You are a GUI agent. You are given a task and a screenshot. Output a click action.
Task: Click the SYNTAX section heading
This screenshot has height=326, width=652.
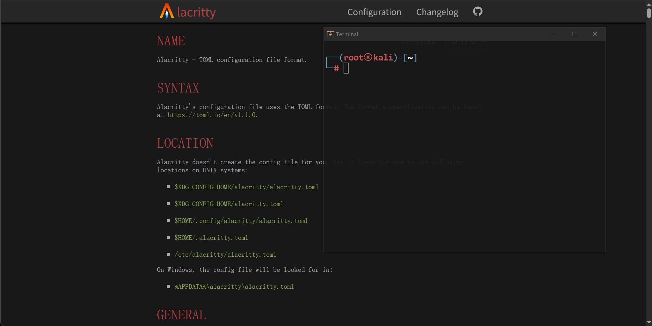point(178,88)
